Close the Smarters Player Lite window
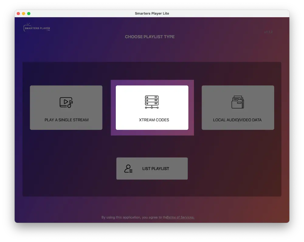Image resolution: width=304 pixels, height=242 pixels. (19, 14)
